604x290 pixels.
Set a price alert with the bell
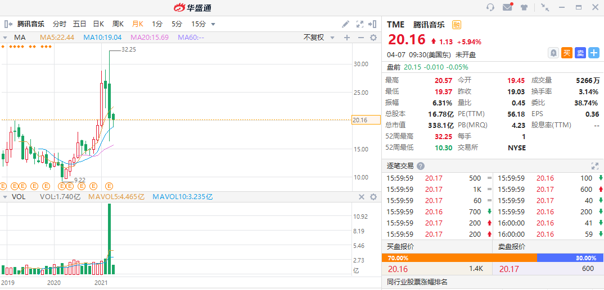tap(553, 53)
